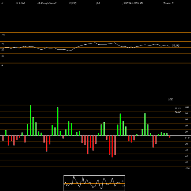Click the tallest green bar in MR histogram
The height and width of the screenshot is (191, 191).
point(31,120)
